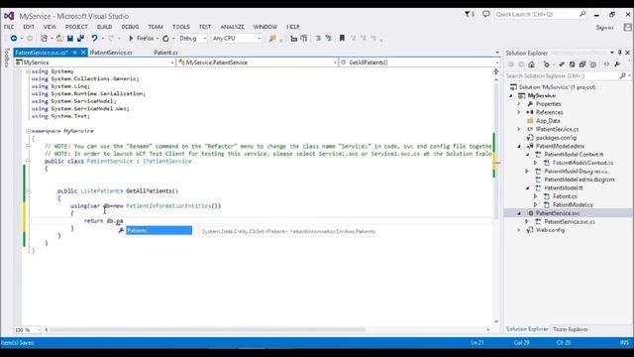Open the MyService.PatientService type dropdown
Image resolution: width=634 pixels, height=357 pixels.
coord(258,62)
